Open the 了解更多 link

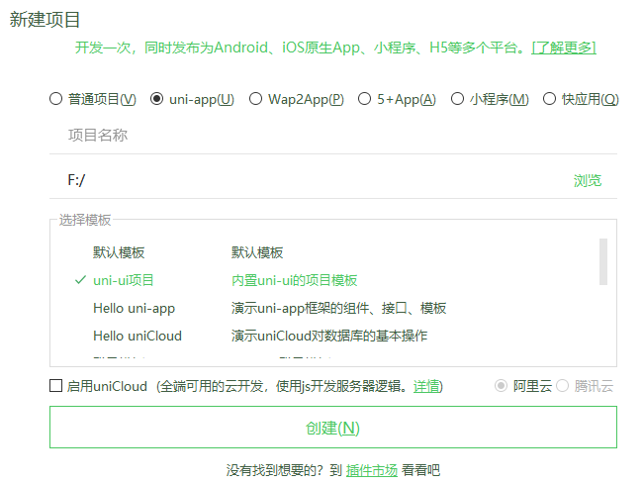click(564, 48)
